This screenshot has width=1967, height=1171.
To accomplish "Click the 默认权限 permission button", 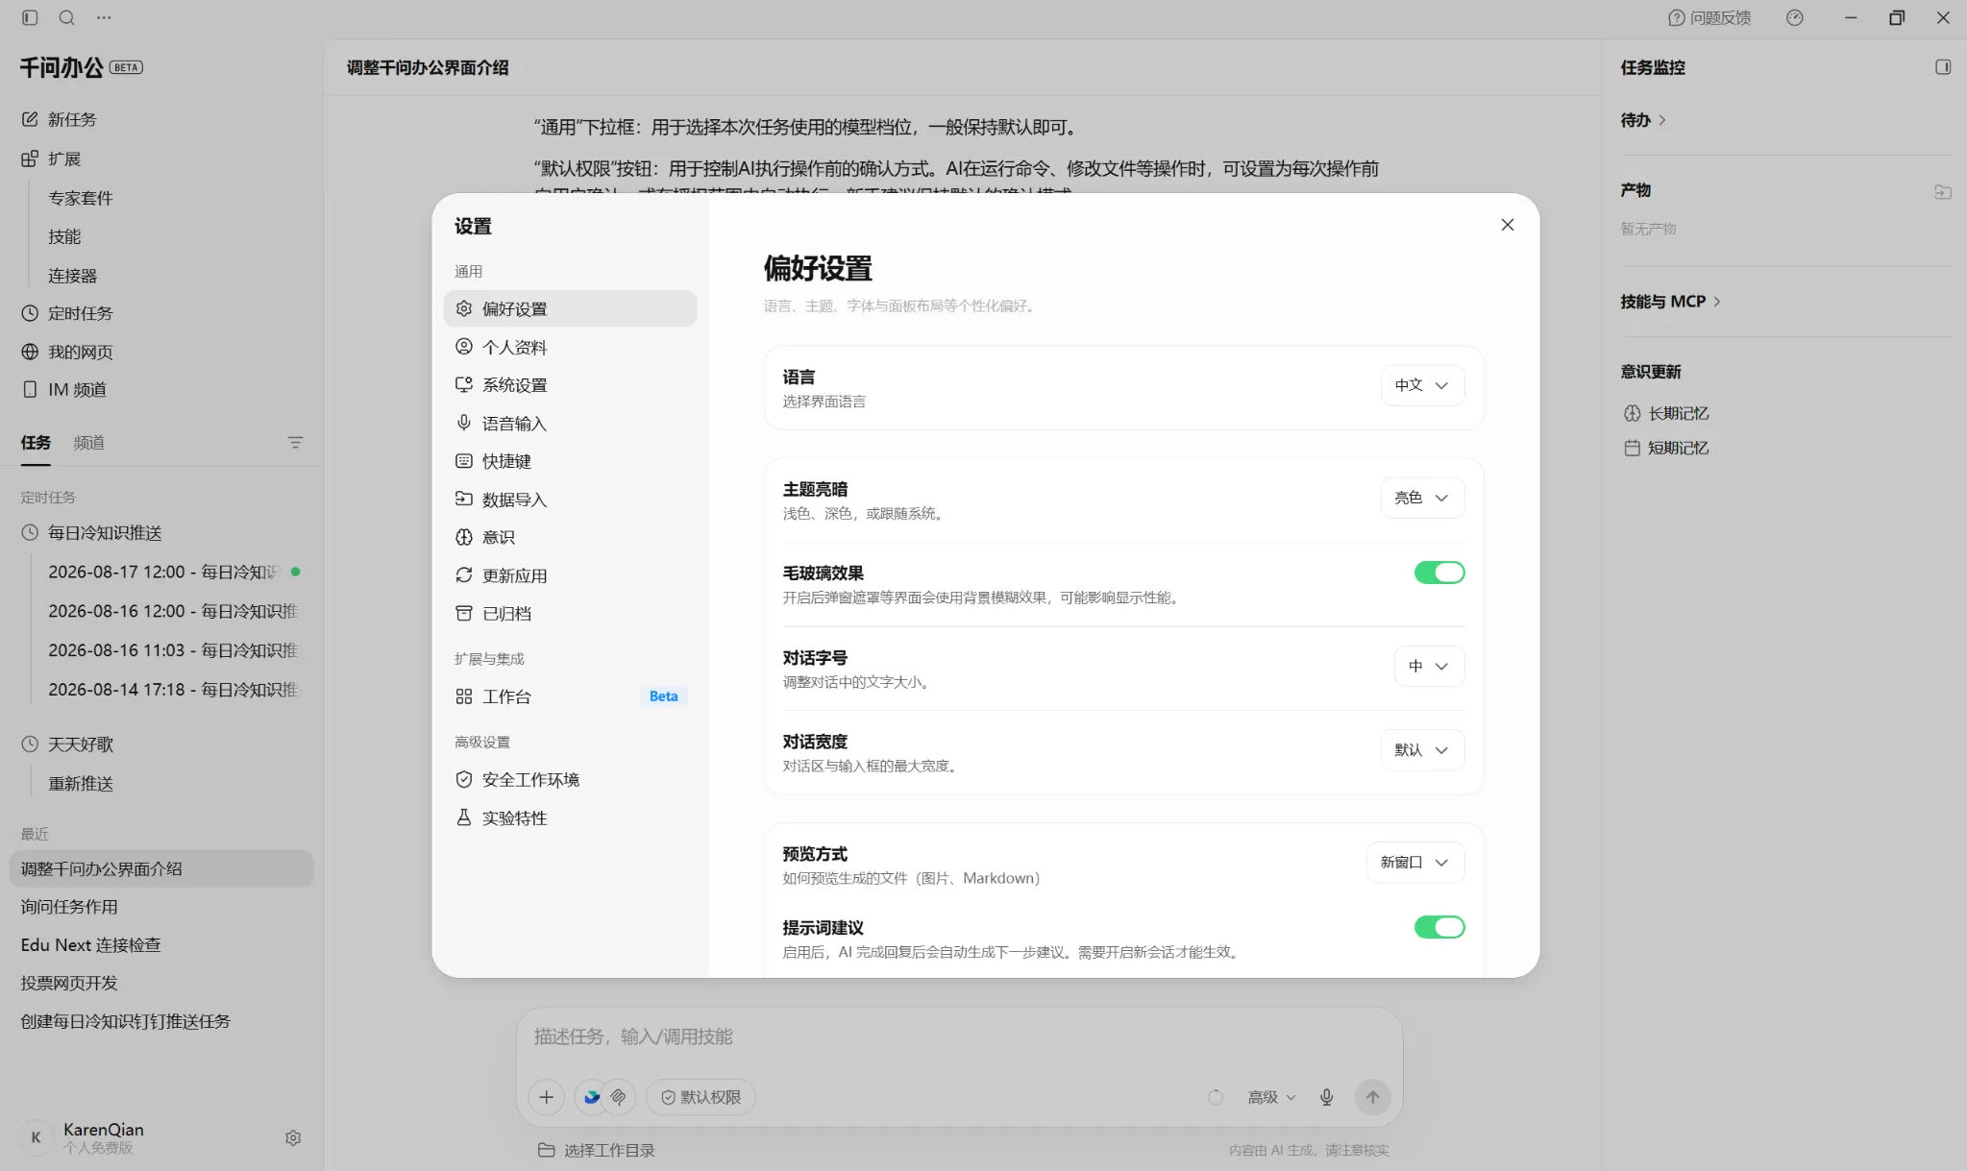I will point(701,1097).
